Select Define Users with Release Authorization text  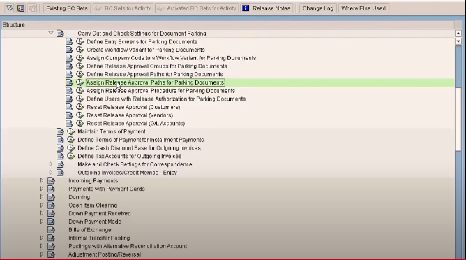[166, 99]
